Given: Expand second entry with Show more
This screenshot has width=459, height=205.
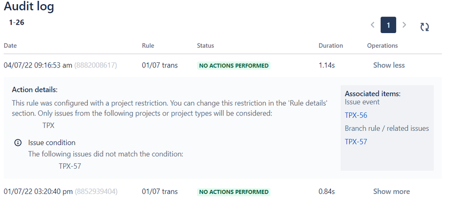Looking at the screenshot, I should tap(391, 191).
